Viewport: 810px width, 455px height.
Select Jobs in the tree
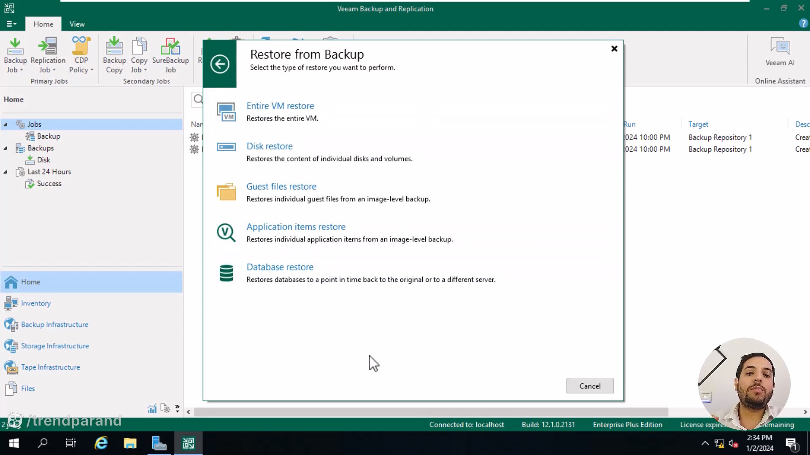(34, 124)
